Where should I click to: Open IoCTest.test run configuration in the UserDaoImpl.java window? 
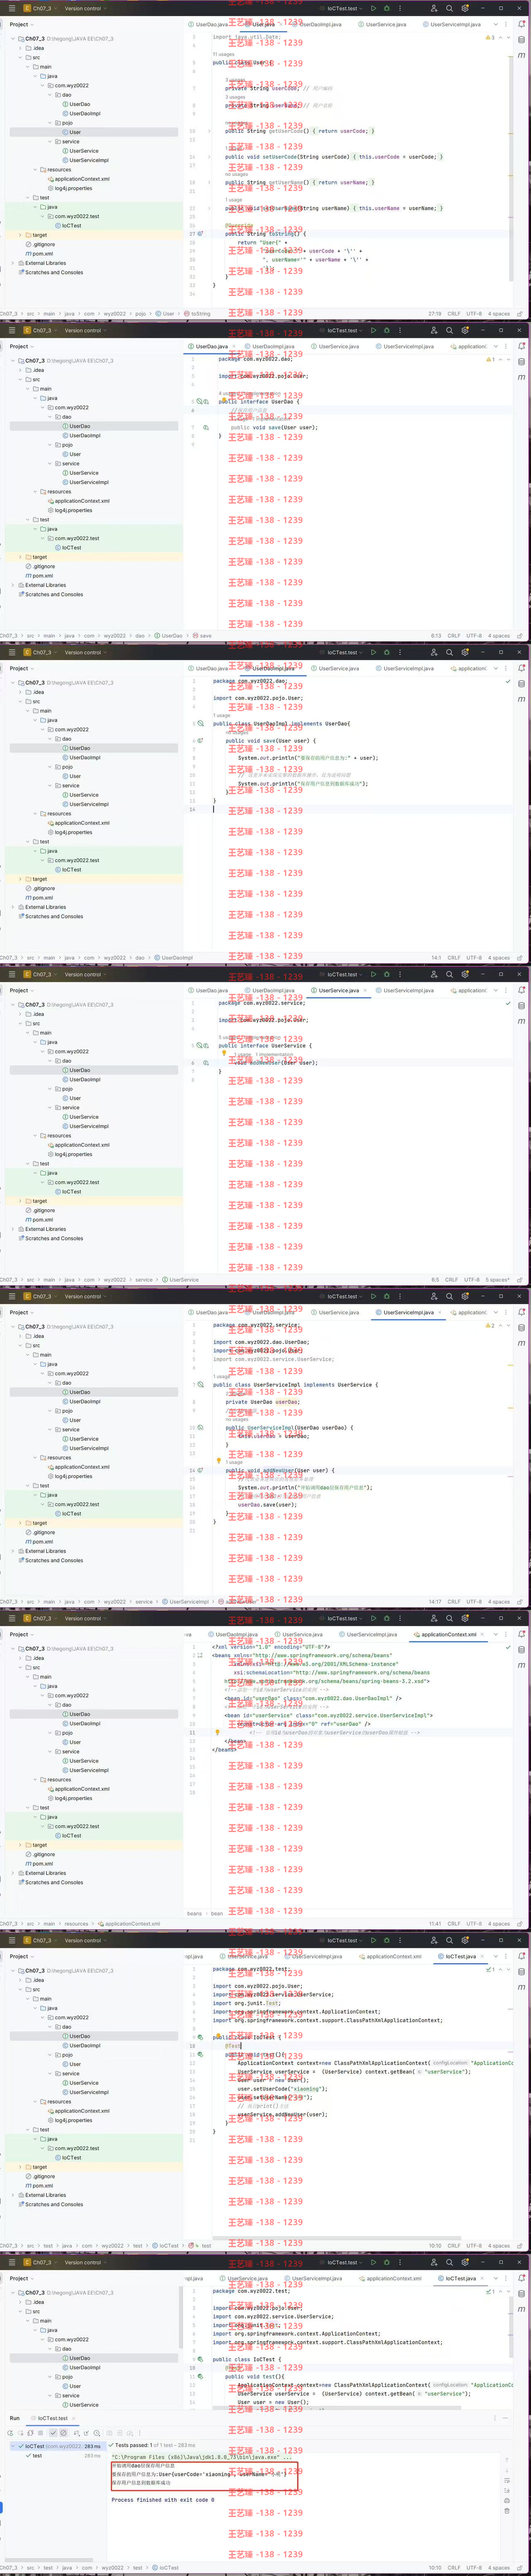(344, 652)
